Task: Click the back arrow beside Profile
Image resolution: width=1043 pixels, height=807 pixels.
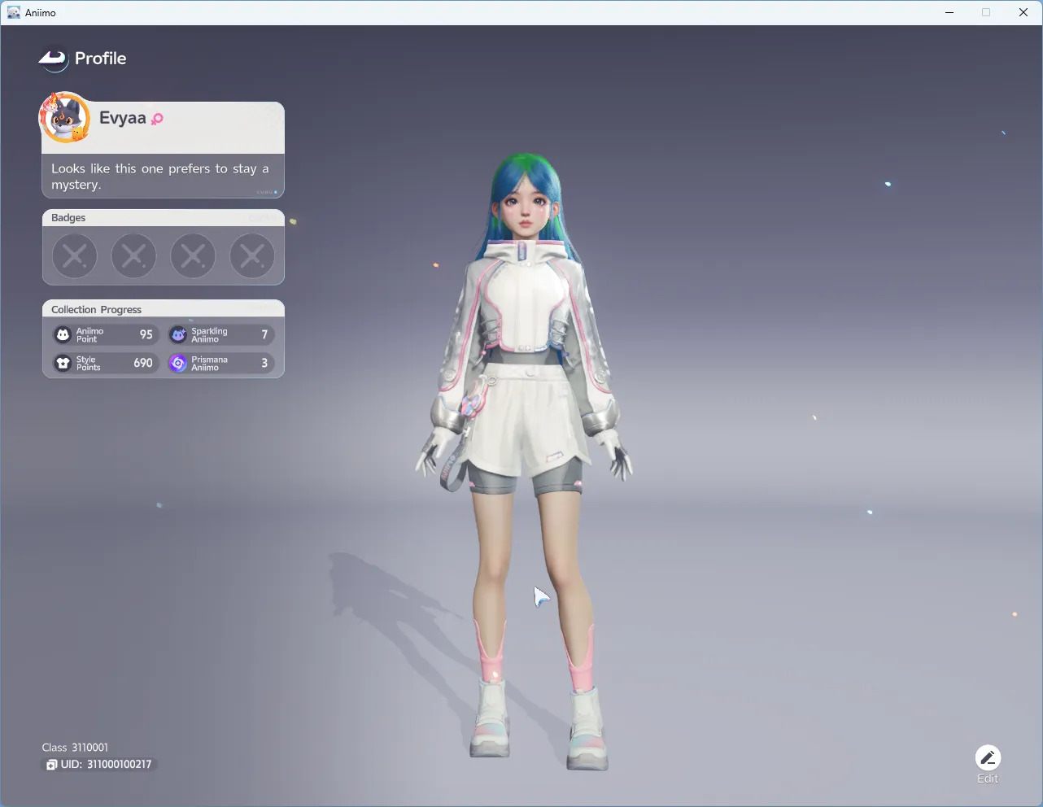Action: (53, 59)
